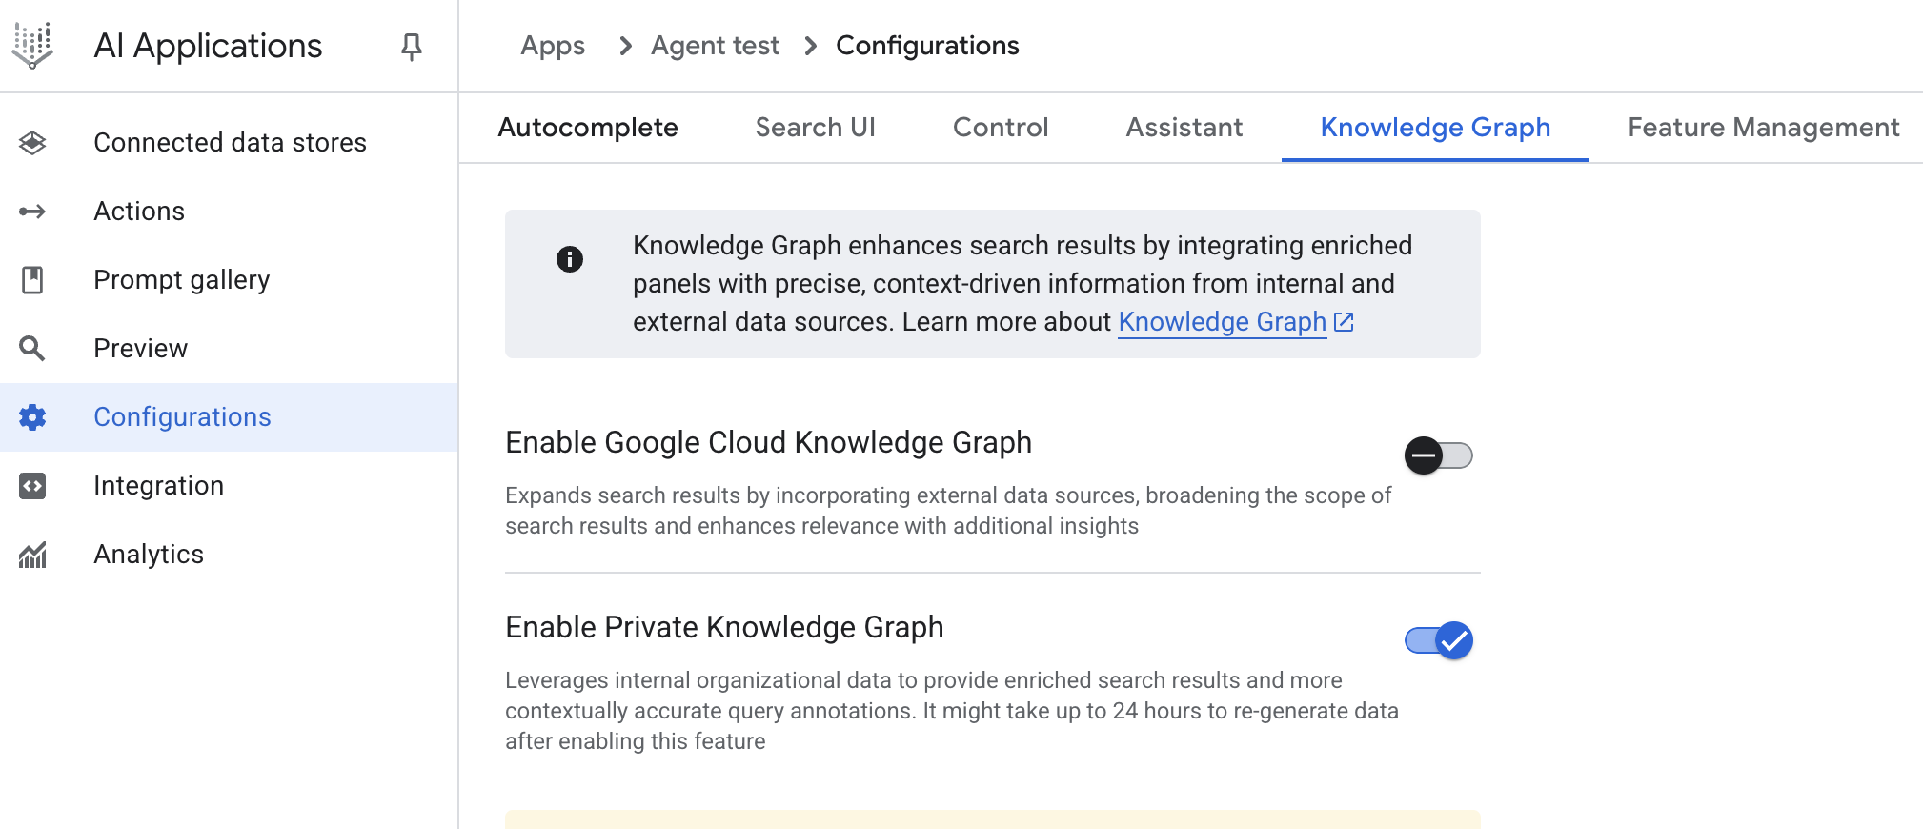Open the Search UI tab
The image size is (1923, 829).
click(815, 128)
